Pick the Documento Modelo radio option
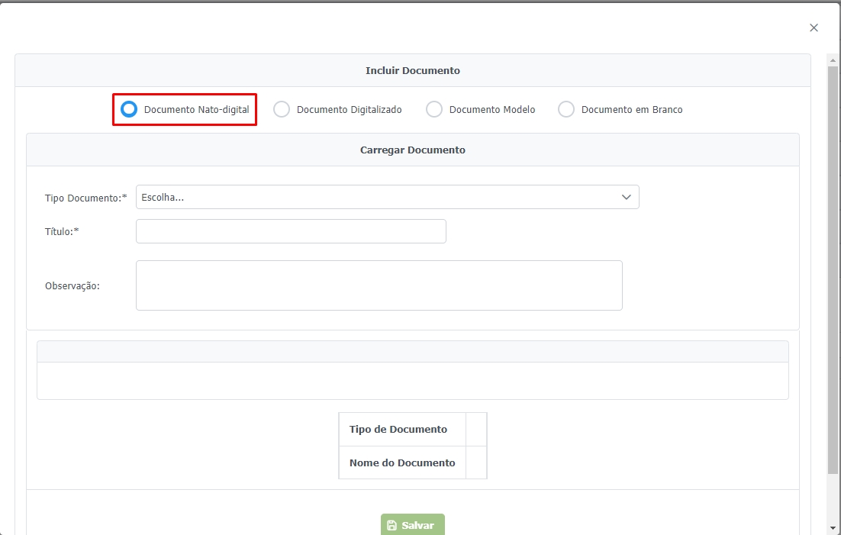 (x=434, y=109)
